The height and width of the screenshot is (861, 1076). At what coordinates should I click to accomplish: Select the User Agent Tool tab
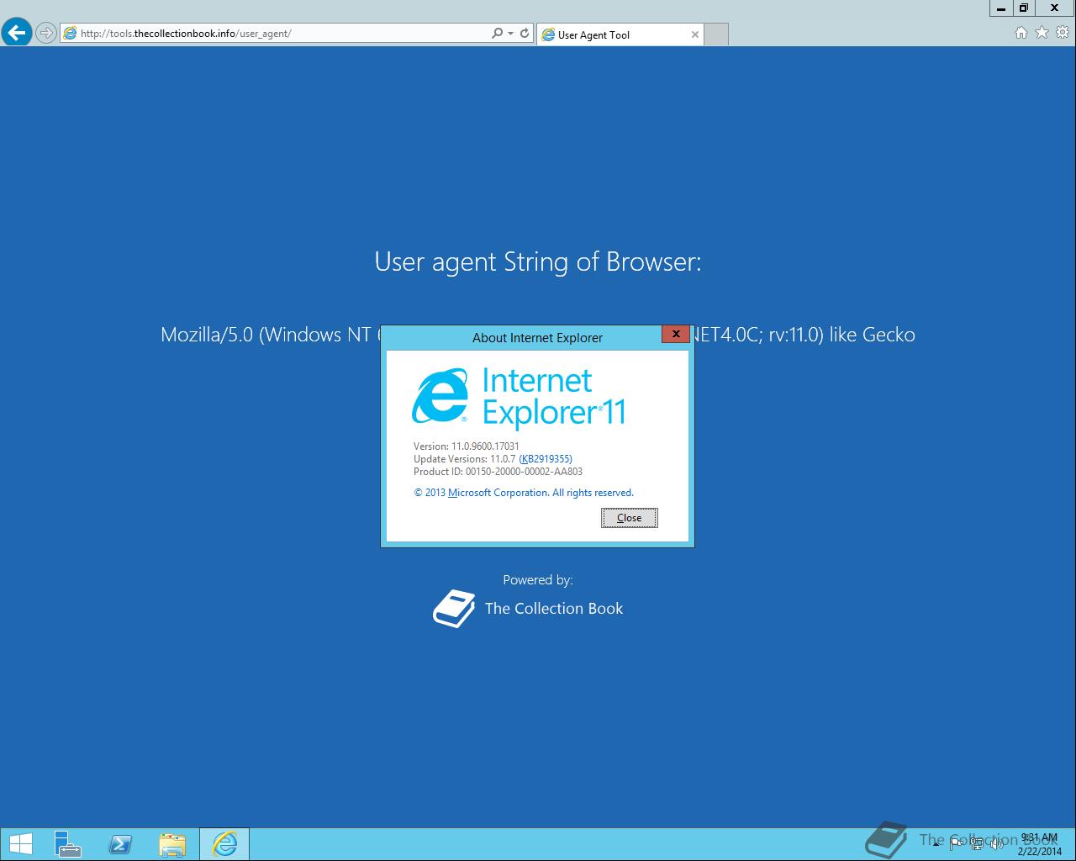(620, 34)
